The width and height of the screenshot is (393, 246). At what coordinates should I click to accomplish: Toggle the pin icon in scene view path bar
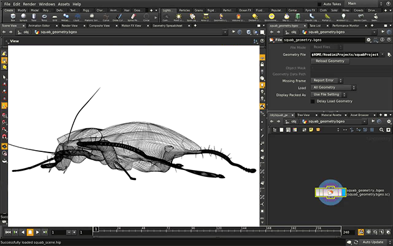click(x=233, y=32)
